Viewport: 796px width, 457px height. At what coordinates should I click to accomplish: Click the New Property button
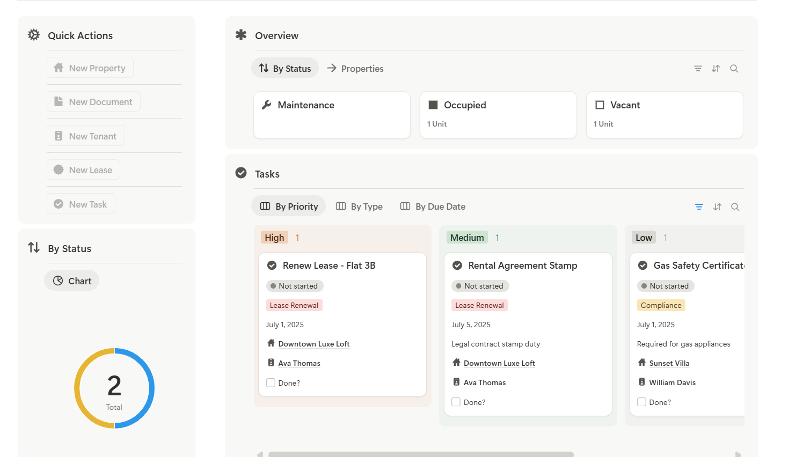click(90, 68)
